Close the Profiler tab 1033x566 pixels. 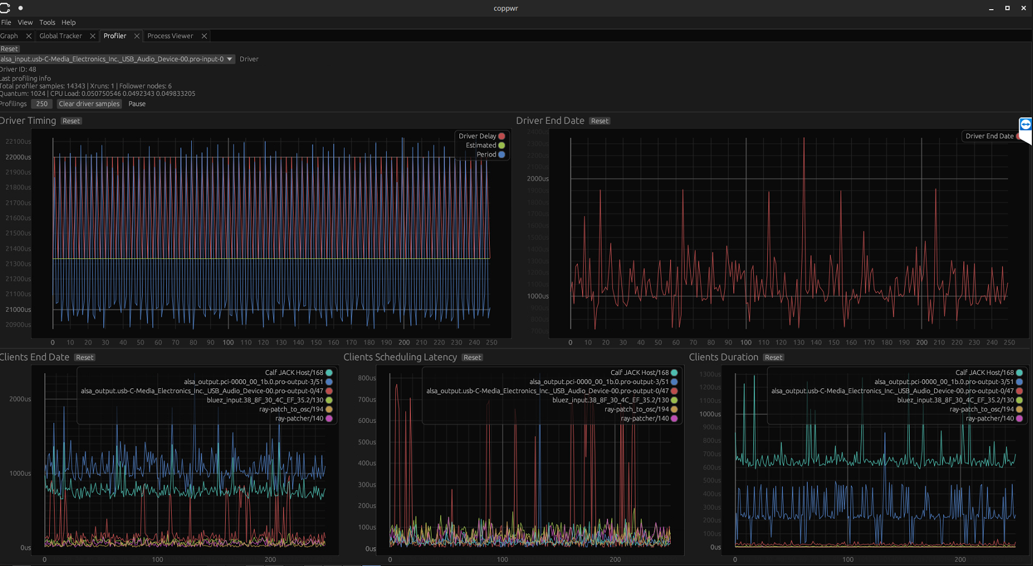(137, 36)
